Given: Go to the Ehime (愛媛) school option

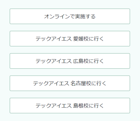Looking at the screenshot, I should 70,39.
